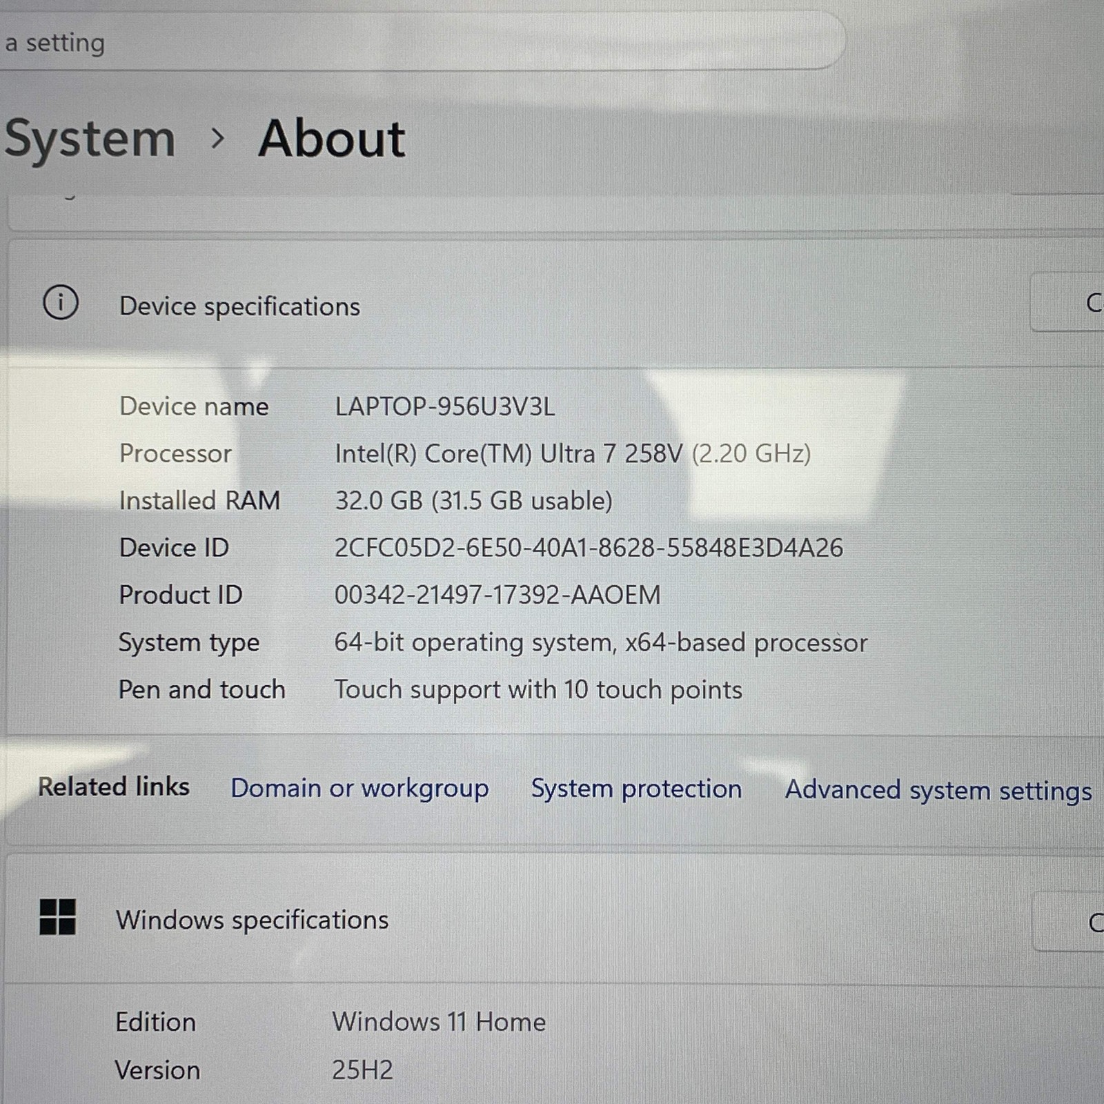Select device name value LAPTOP-956U3V3L
Image resolution: width=1104 pixels, height=1104 pixels.
pyautogui.click(x=445, y=406)
